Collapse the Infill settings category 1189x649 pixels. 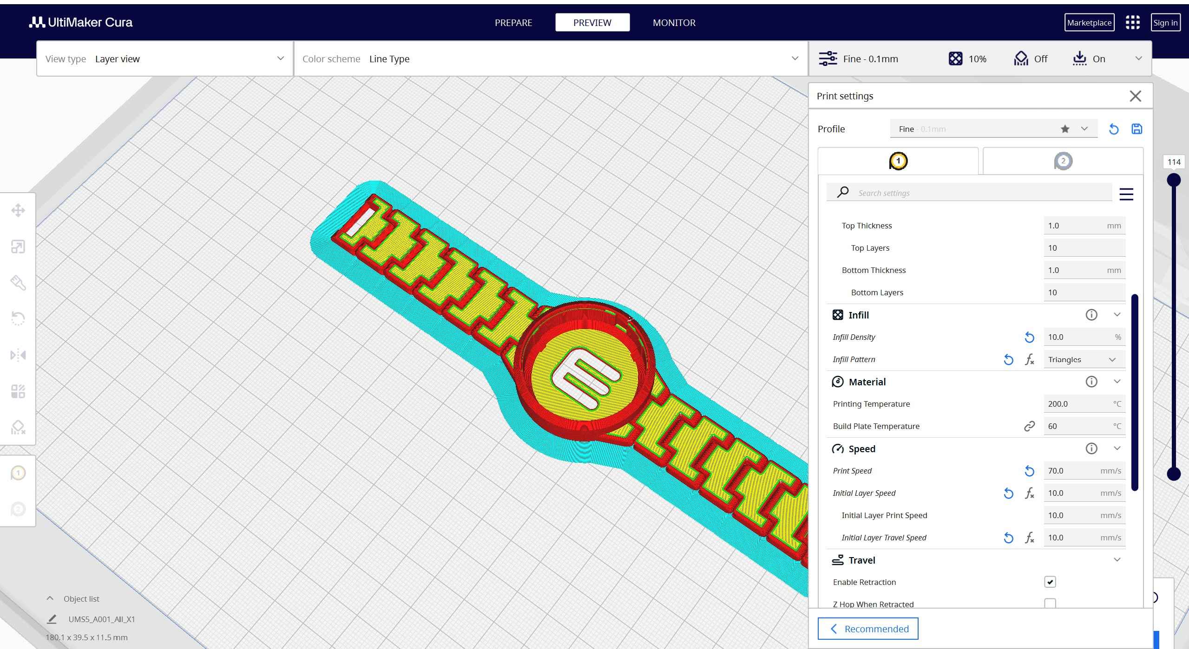click(x=1117, y=315)
